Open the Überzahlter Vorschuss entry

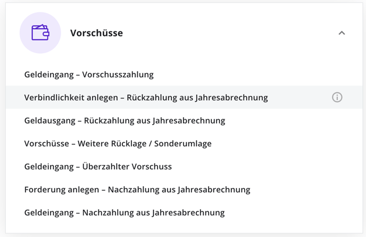pos(184,166)
